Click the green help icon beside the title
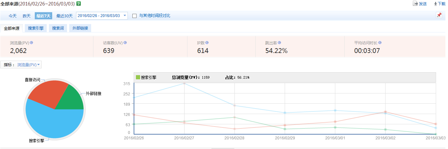This screenshot has width=448, height=149. (79, 4)
